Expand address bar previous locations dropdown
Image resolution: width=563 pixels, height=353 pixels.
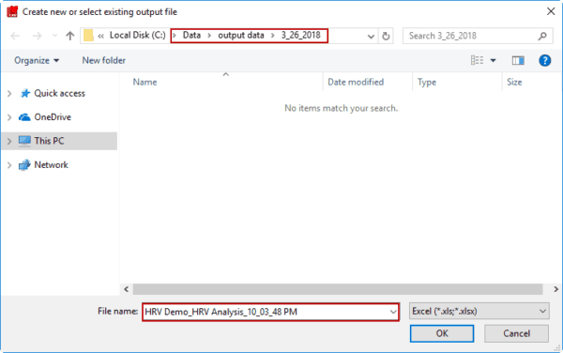pos(371,36)
